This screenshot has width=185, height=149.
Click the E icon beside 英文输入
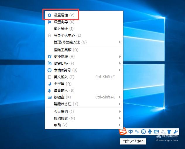(x=49, y=77)
